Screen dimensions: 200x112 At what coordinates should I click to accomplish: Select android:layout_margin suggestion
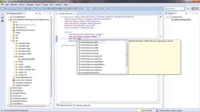coord(90,53)
